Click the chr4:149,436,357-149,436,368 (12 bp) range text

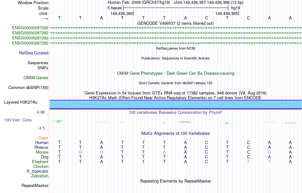pos(209,3)
